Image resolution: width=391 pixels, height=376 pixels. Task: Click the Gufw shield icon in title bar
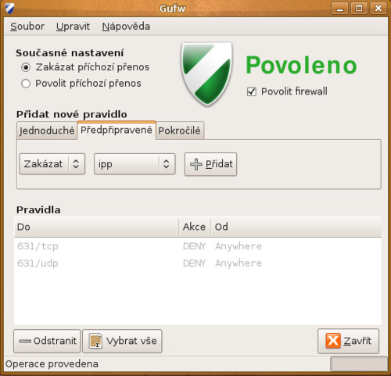9,9
